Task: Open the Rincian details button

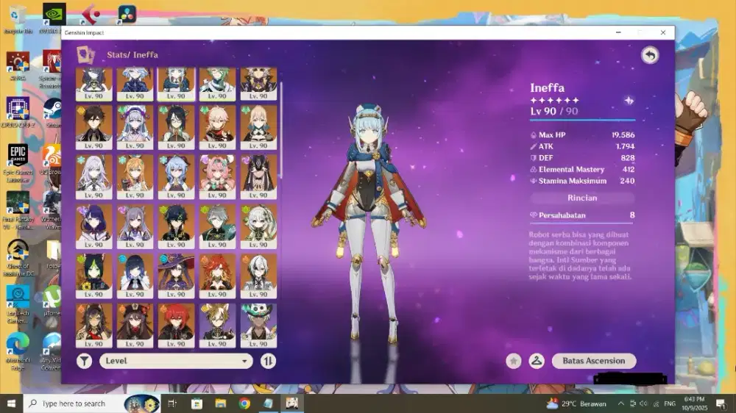Action: click(x=581, y=198)
